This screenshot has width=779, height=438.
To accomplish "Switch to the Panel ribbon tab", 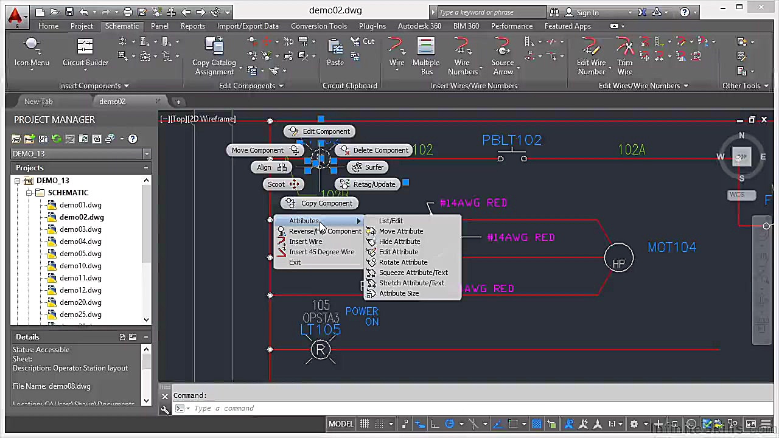I will (159, 26).
